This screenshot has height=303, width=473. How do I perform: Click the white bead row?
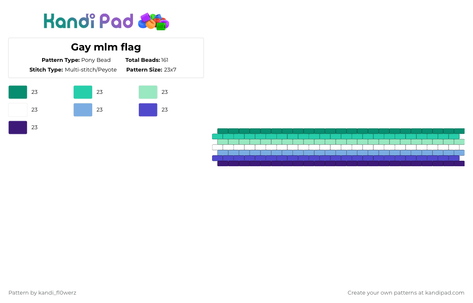pyautogui.click(x=336, y=147)
